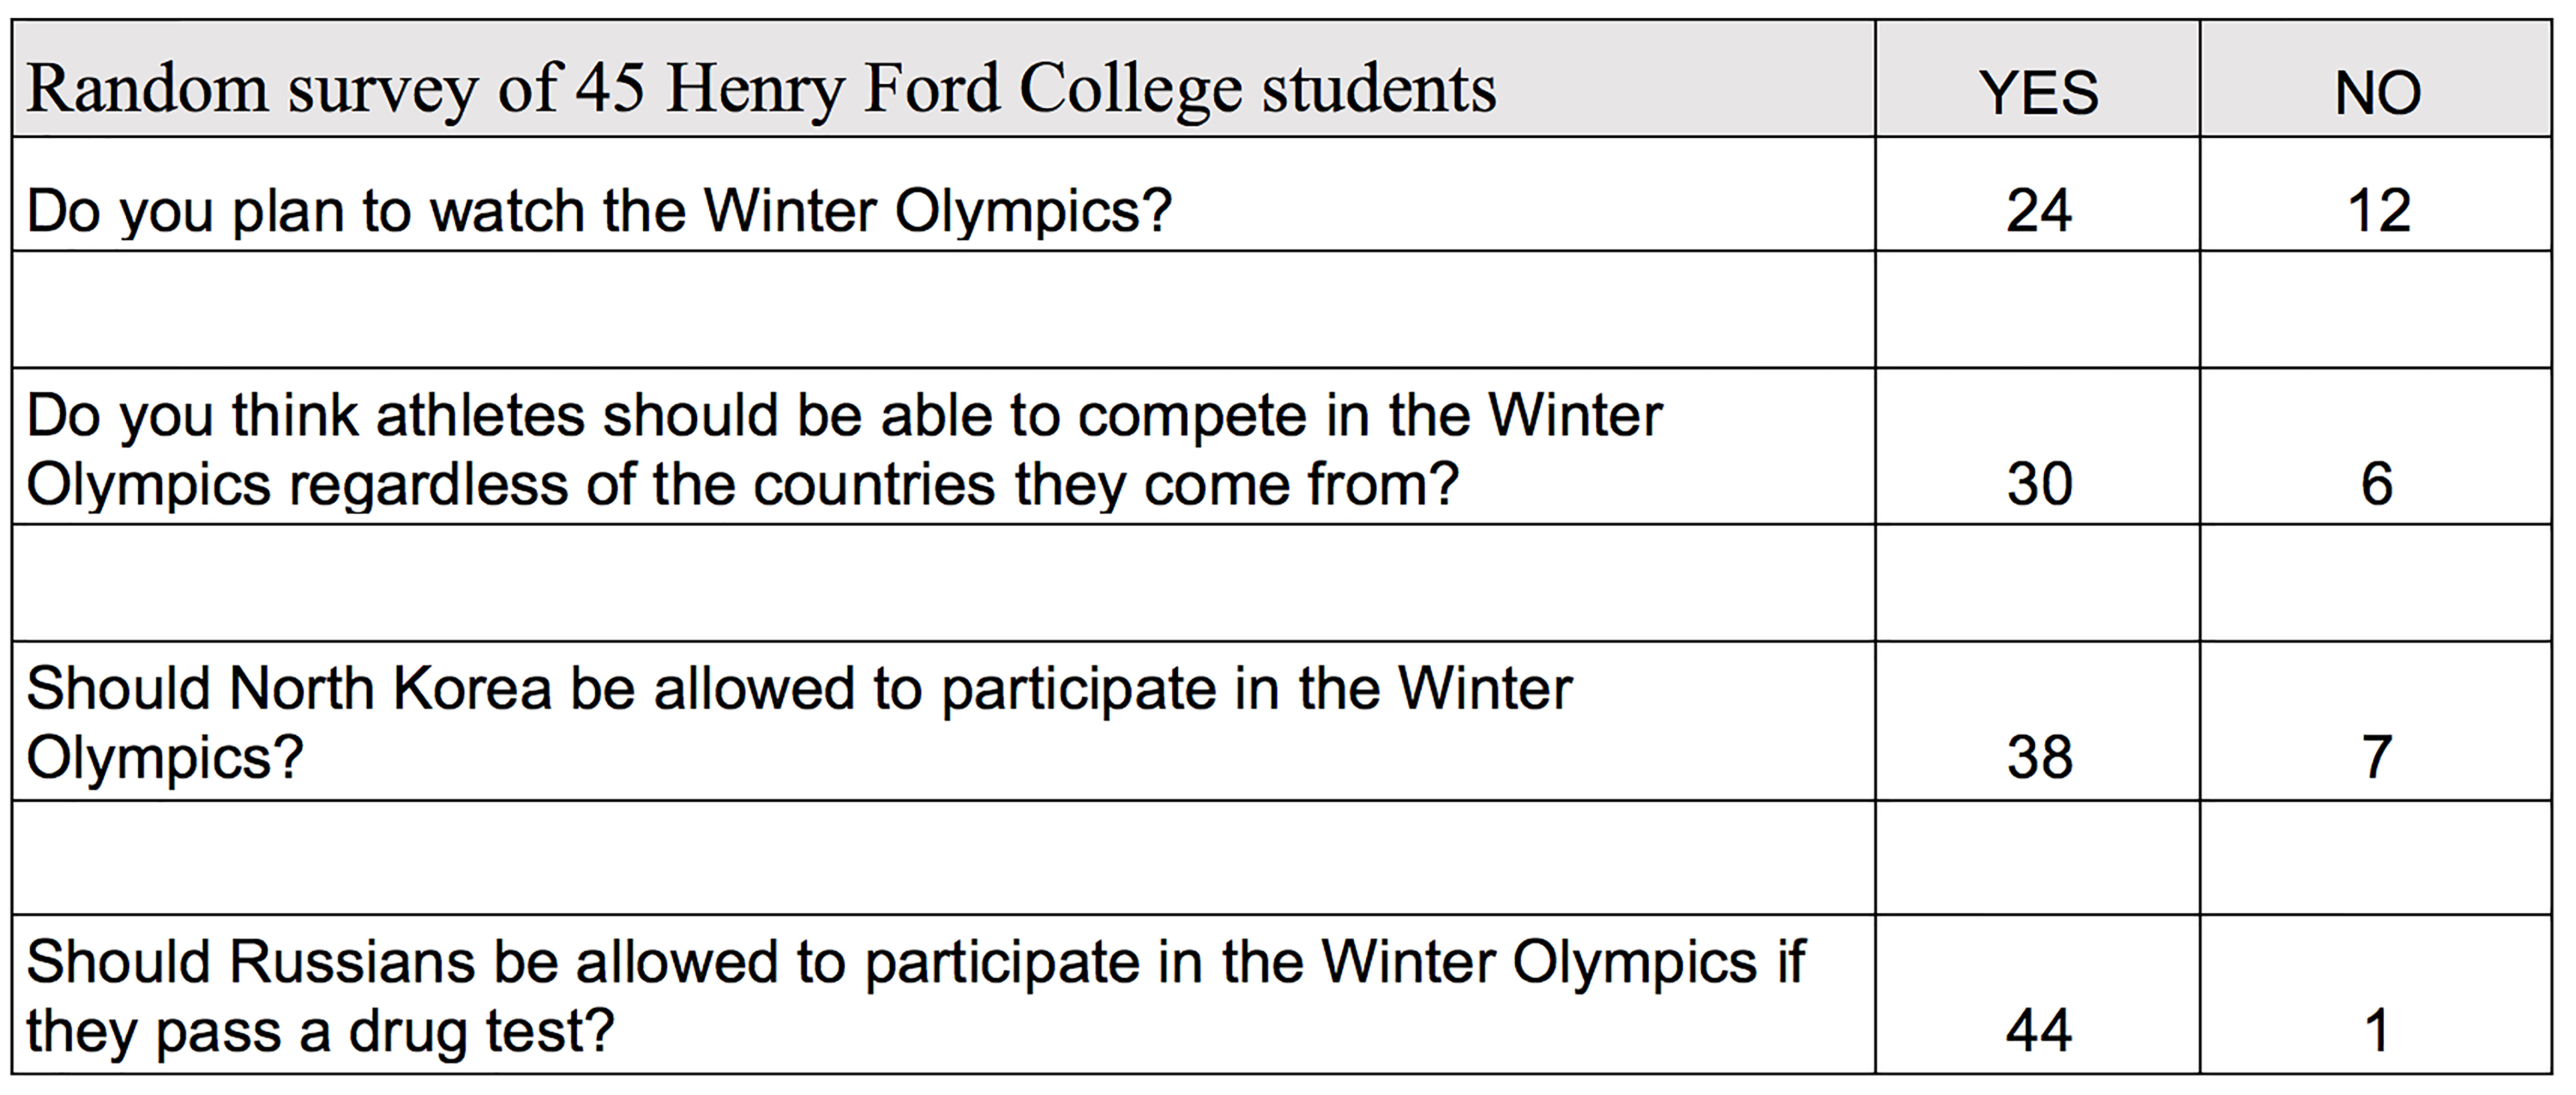Click the Russians drug test question cell
This screenshot has width=2576, height=1095.
(943, 994)
